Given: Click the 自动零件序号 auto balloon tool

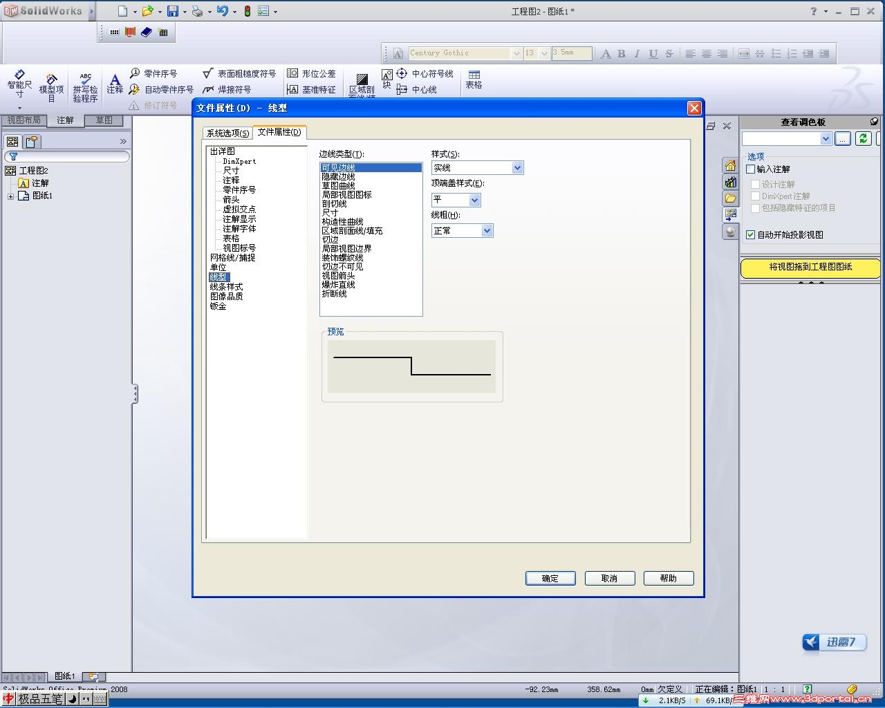Looking at the screenshot, I should click(x=162, y=89).
